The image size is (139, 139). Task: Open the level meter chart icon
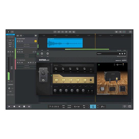74,32
